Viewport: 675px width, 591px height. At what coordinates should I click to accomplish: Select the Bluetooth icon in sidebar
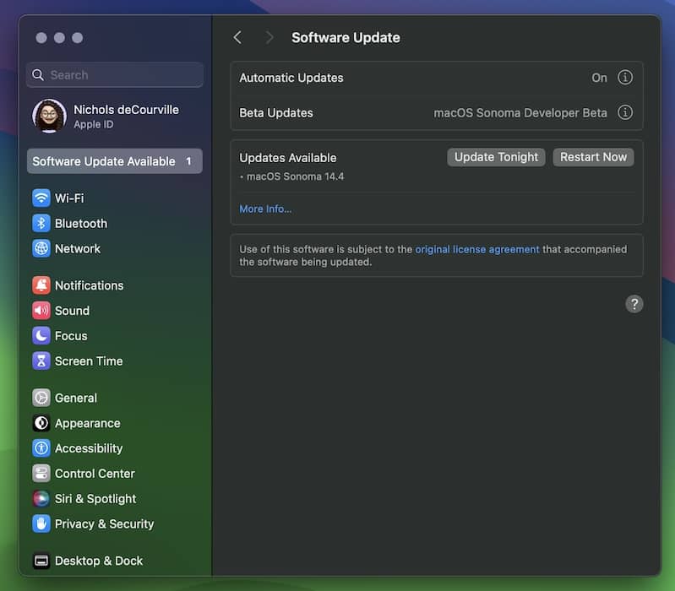click(x=41, y=224)
